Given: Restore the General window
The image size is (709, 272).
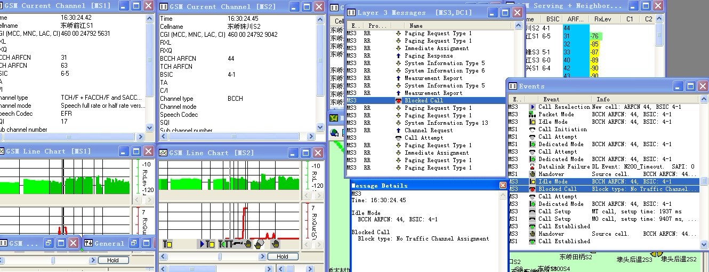Looking at the screenshot, I should (133, 243).
